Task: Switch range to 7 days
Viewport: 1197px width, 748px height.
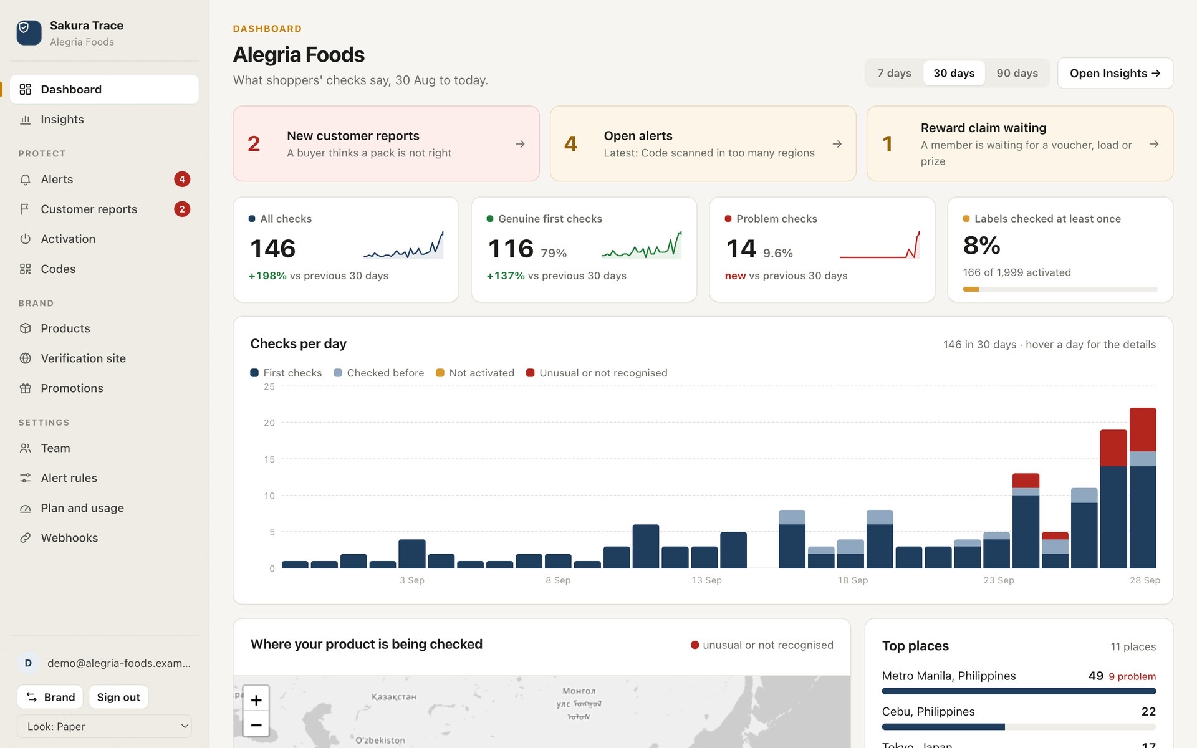Action: coord(894,73)
